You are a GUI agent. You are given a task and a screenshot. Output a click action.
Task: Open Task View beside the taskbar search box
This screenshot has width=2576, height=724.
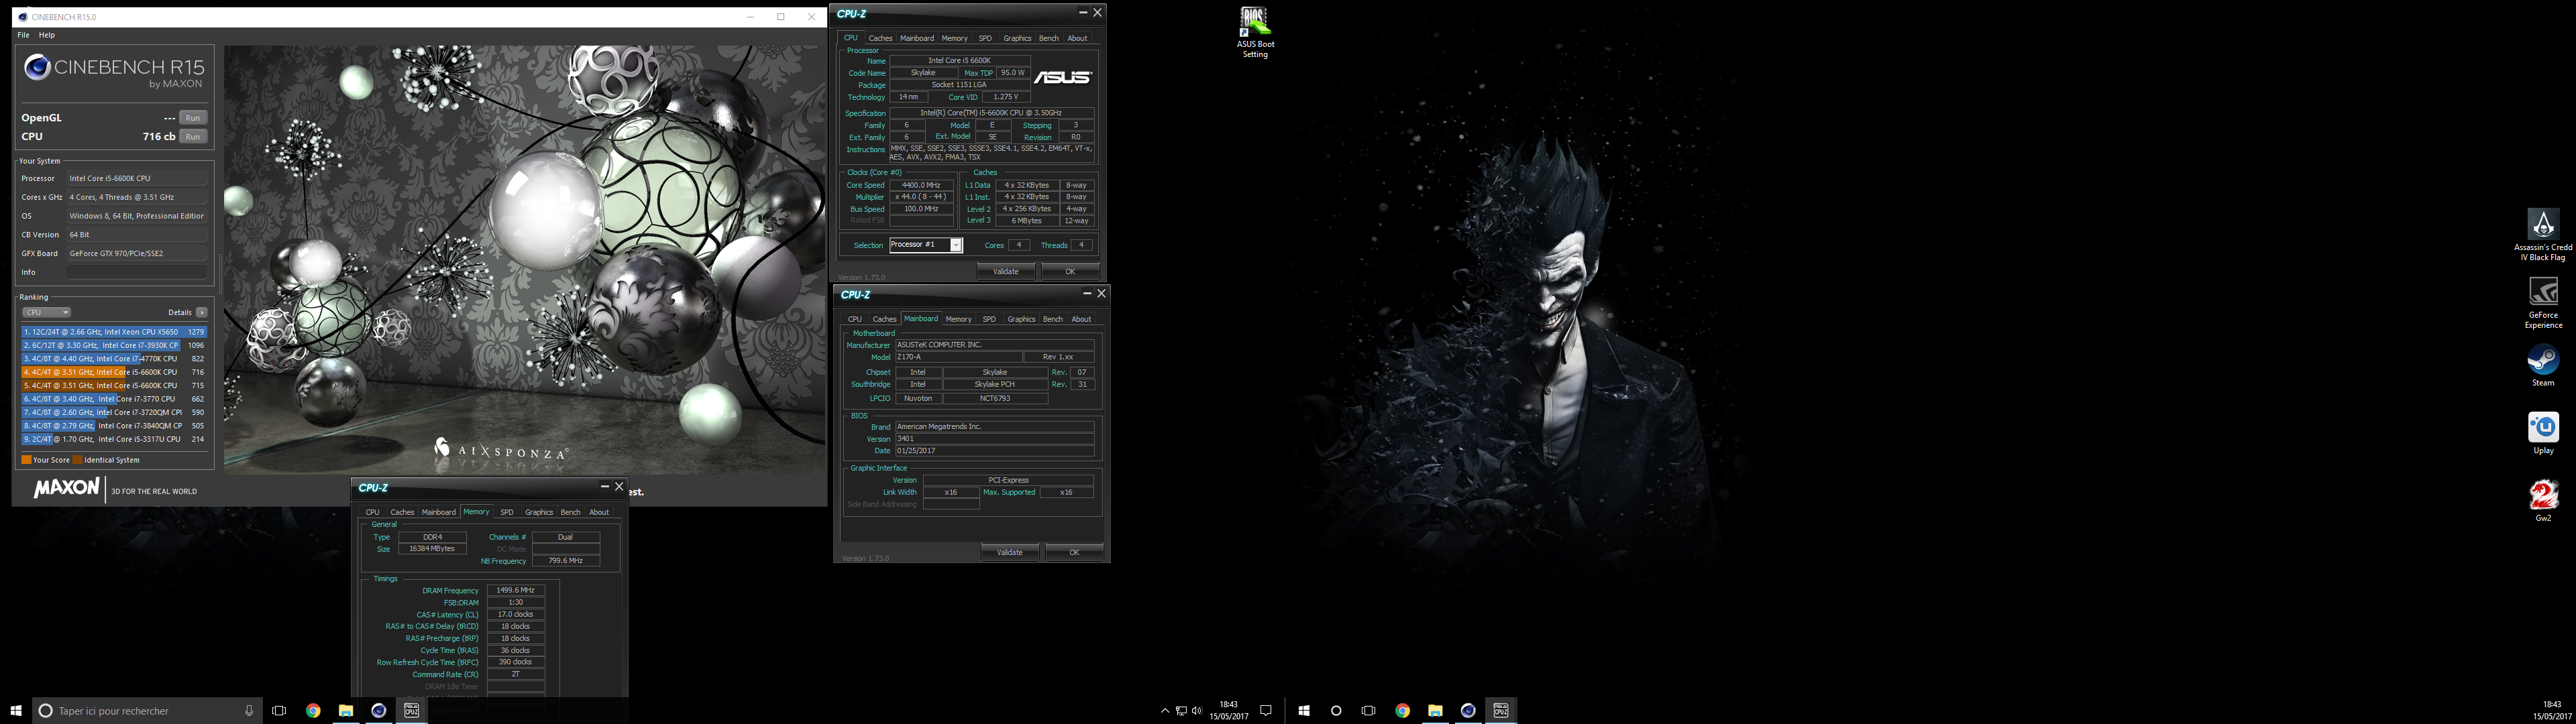click(279, 711)
